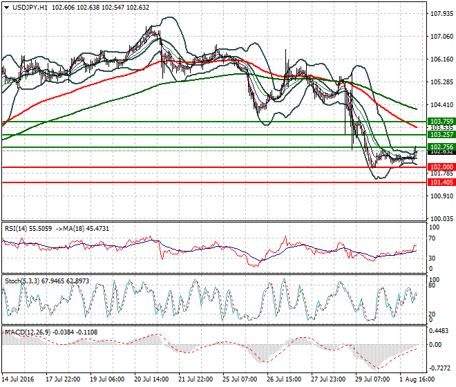Click the 25 Jul 07:00 time label

click(x=240, y=379)
